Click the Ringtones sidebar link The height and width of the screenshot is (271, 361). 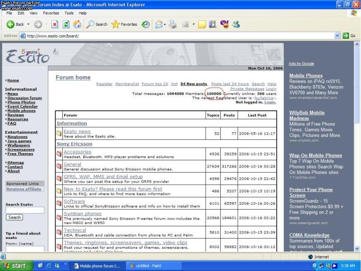pyautogui.click(x=17, y=137)
